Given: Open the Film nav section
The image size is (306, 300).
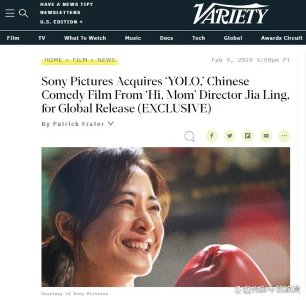Looking at the screenshot, I should 13,38.
